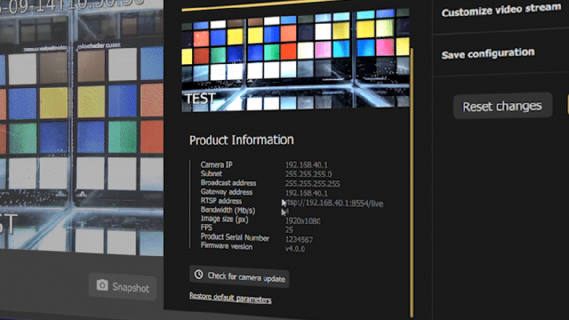
Task: Click the yellow vertical scrollbar of the panel
Action: tap(412, 181)
